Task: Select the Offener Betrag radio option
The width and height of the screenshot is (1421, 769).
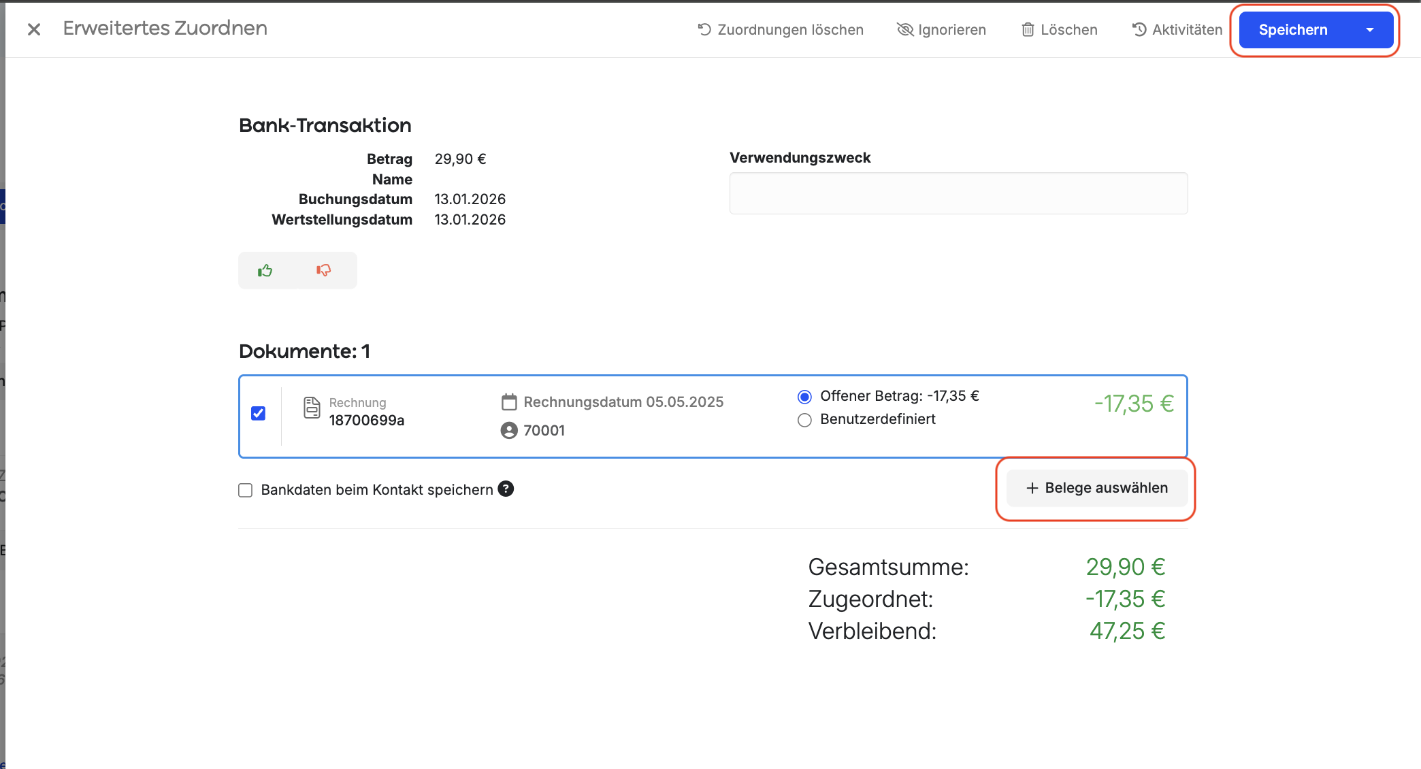Action: [x=804, y=397]
